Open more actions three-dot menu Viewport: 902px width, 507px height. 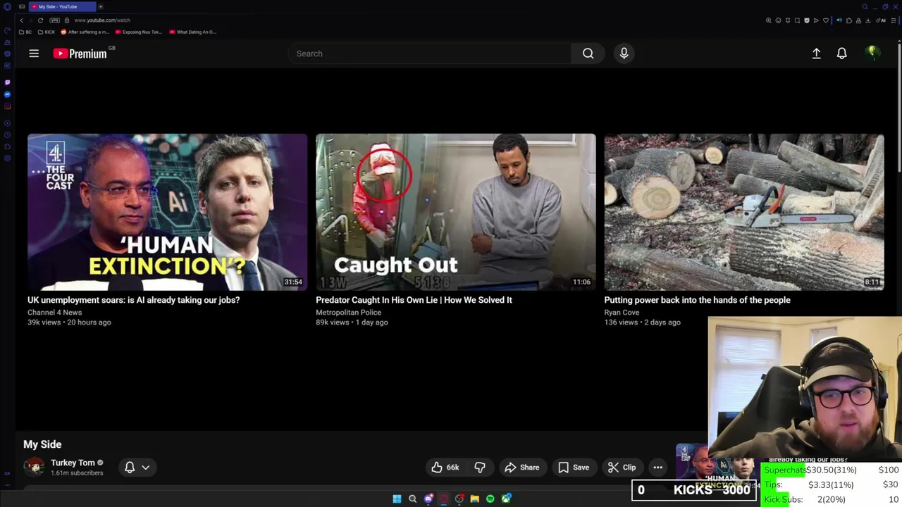(x=657, y=468)
